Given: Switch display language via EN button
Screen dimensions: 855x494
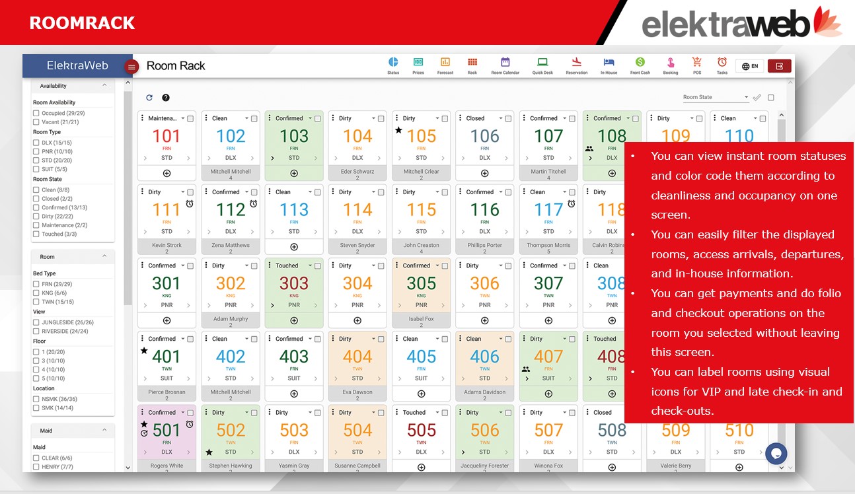Looking at the screenshot, I should [x=749, y=65].
